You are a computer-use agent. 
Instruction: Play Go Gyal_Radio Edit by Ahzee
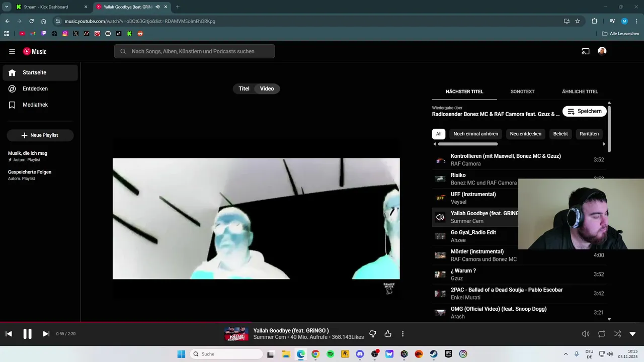tap(475, 236)
